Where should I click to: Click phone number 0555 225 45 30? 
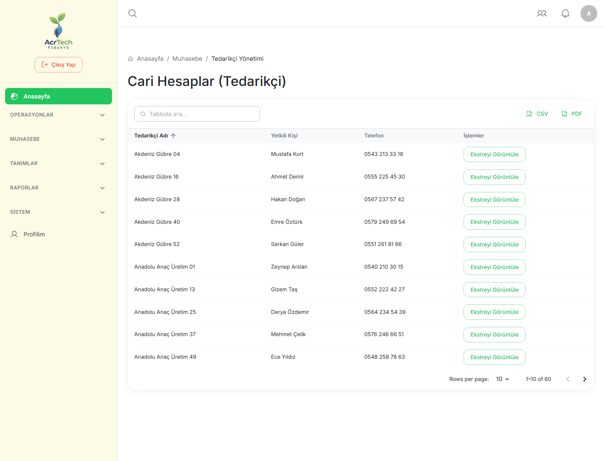[385, 177]
